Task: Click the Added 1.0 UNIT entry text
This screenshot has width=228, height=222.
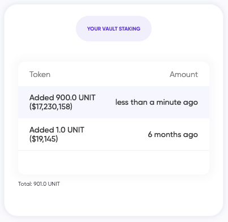Action: pos(57,130)
